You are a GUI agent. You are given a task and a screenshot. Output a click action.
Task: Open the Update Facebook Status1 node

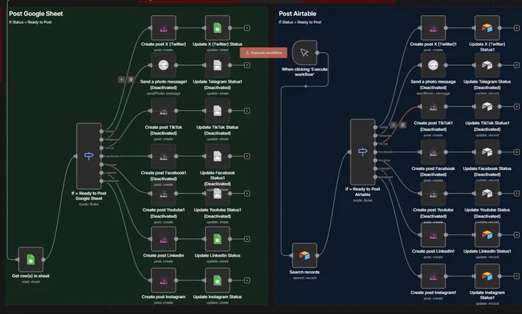pos(217,156)
